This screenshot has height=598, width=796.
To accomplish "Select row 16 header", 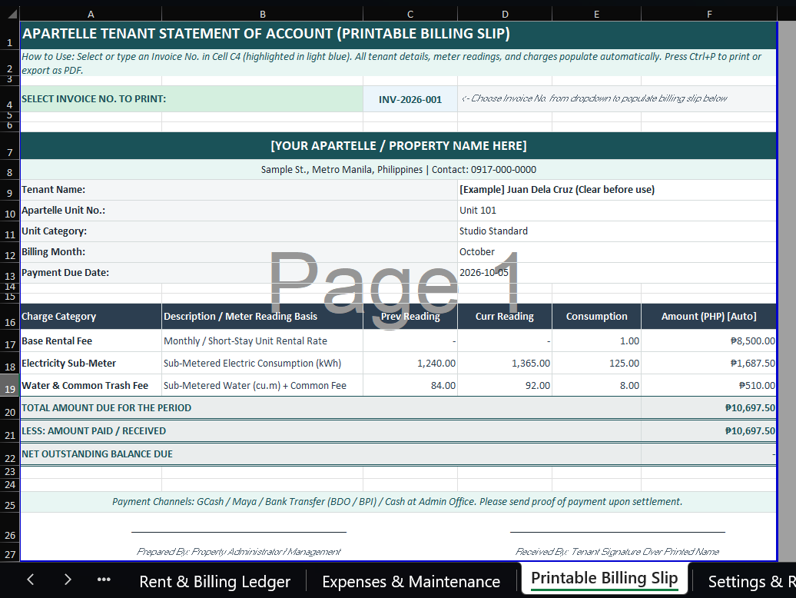I will click(x=10, y=317).
